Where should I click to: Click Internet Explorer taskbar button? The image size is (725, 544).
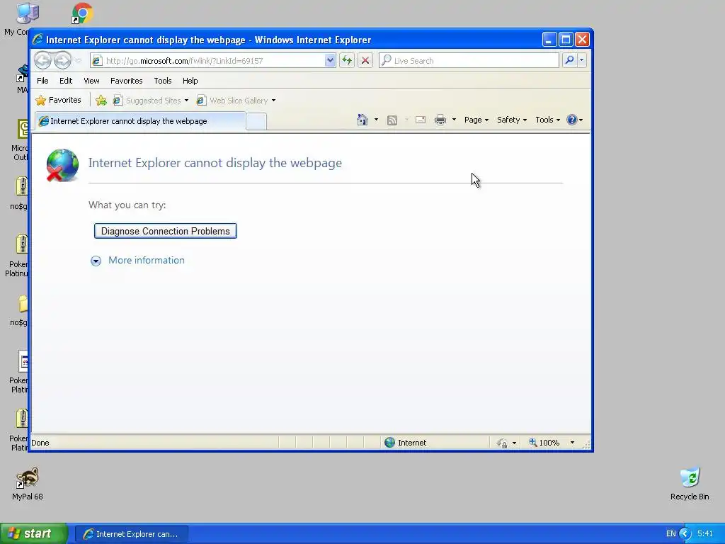coord(131,534)
